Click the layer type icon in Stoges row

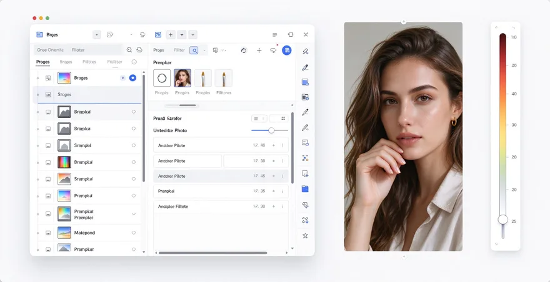(x=48, y=95)
